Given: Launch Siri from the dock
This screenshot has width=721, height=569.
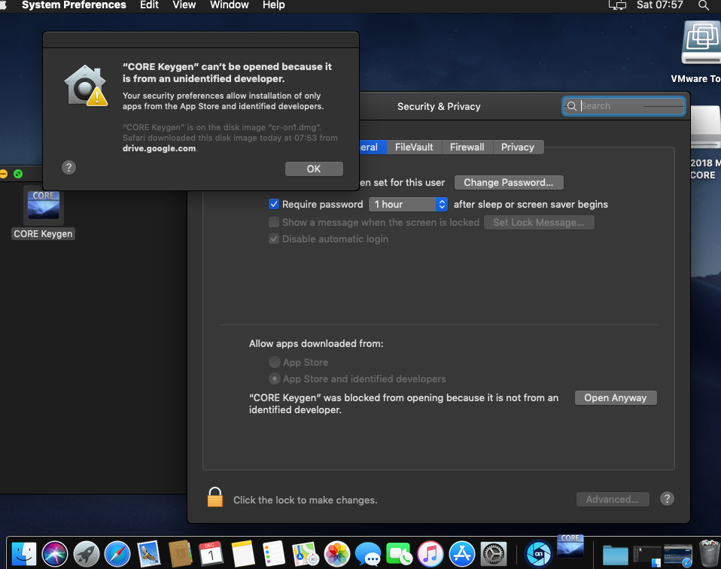Looking at the screenshot, I should pyautogui.click(x=55, y=553).
